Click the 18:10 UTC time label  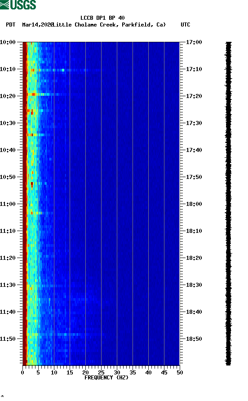pyautogui.click(x=194, y=231)
